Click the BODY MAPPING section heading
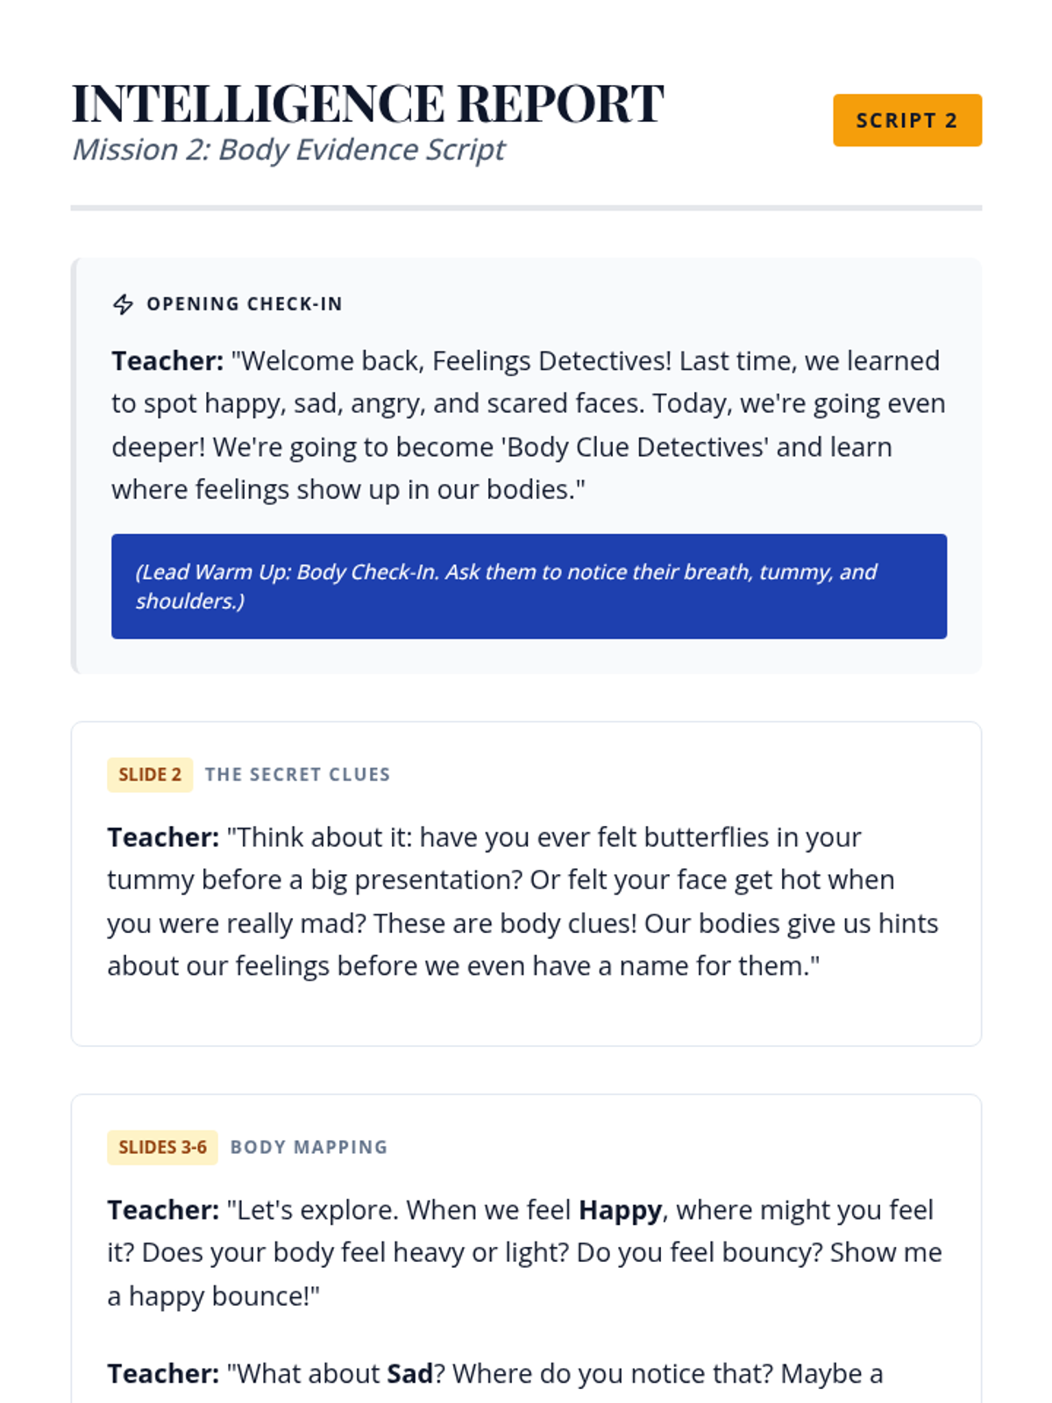This screenshot has width=1052, height=1403. click(309, 1148)
